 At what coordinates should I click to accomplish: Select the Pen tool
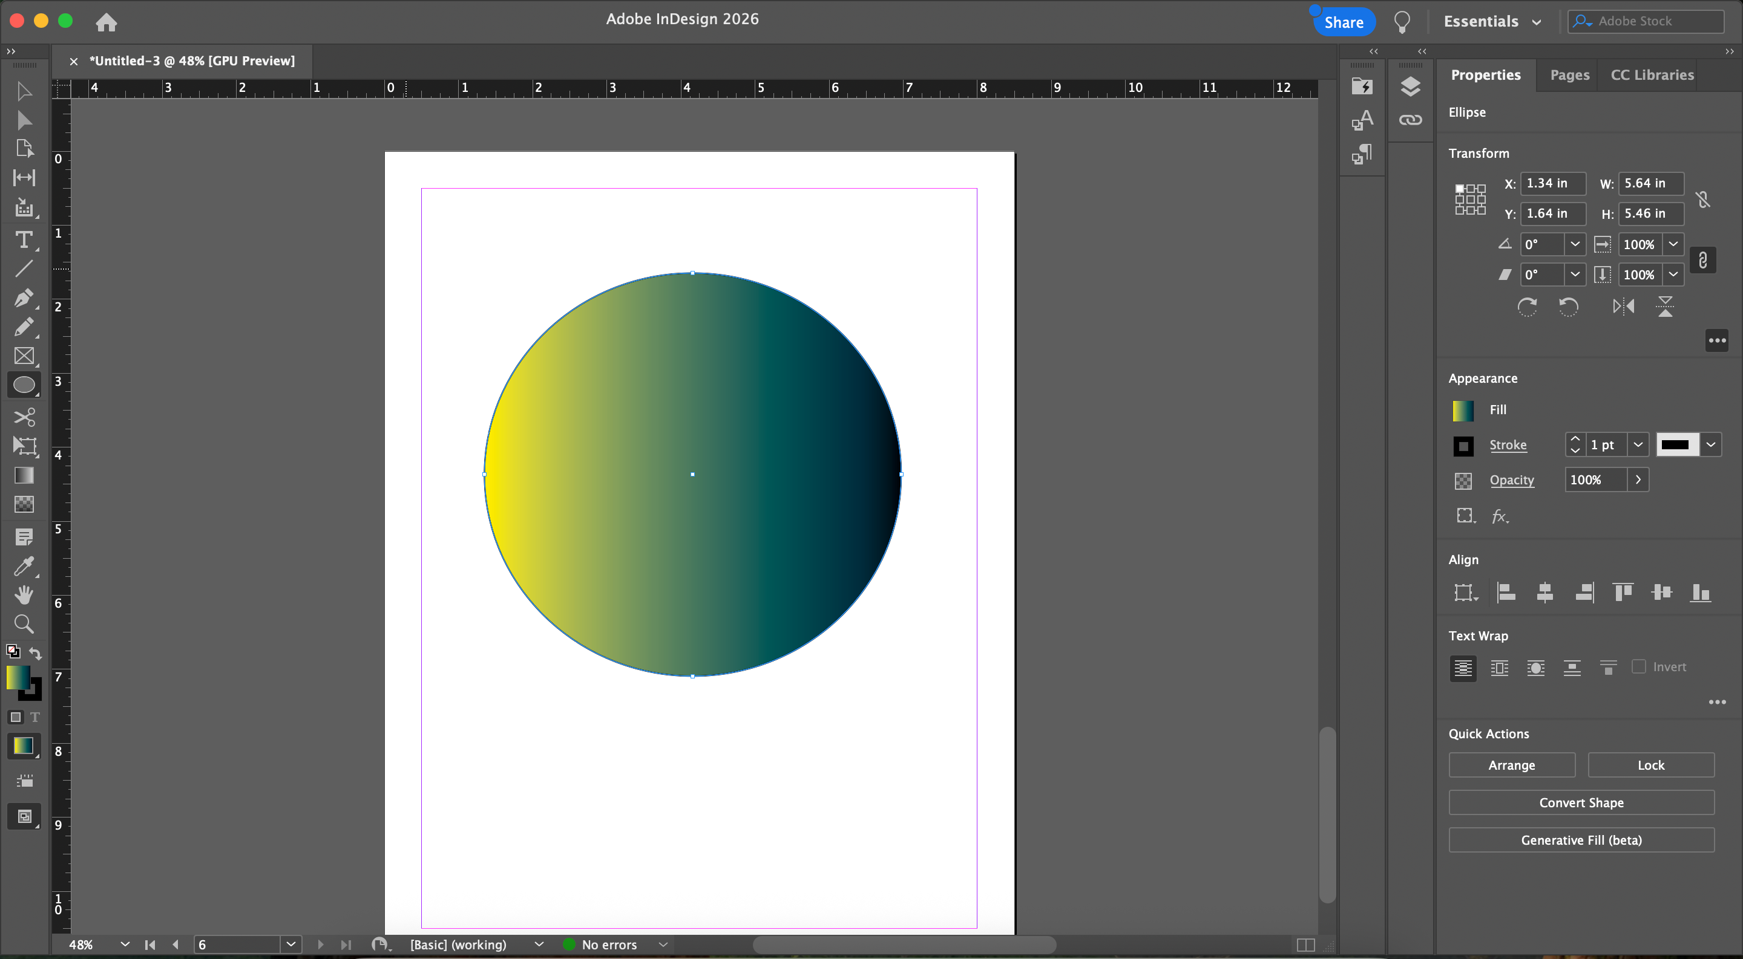[x=24, y=298]
